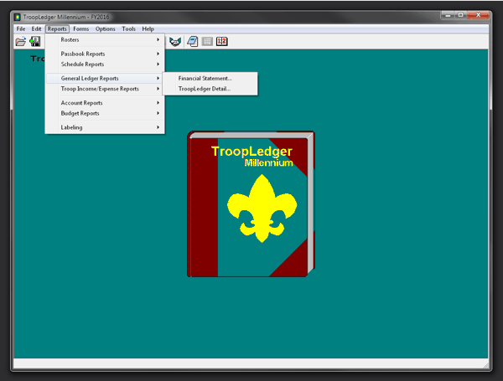Click the handshake toolbar icon
This screenshot has height=381, width=503.
click(175, 42)
